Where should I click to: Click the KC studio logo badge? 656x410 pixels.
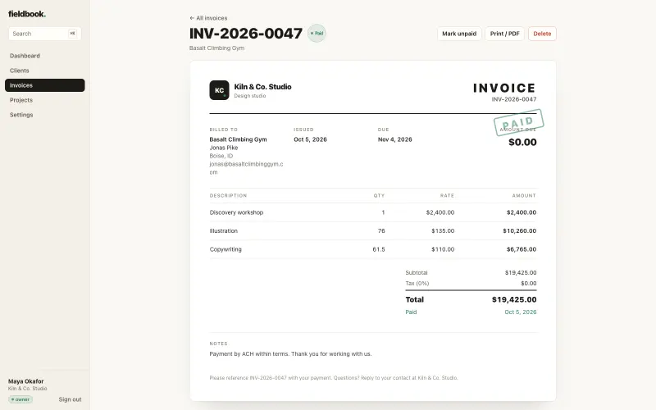[x=219, y=90]
